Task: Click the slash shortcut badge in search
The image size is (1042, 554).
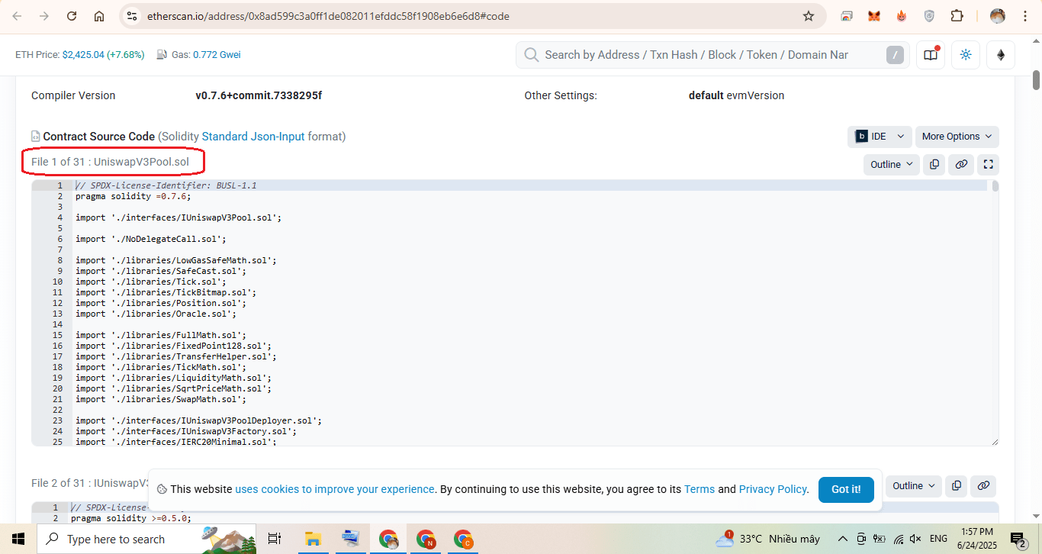Action: [x=895, y=55]
